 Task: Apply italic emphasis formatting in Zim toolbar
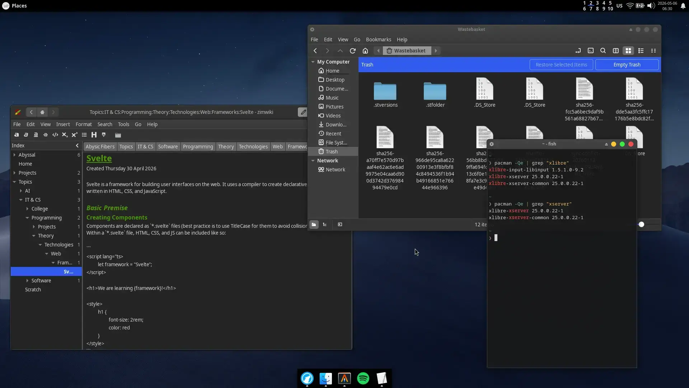click(26, 135)
